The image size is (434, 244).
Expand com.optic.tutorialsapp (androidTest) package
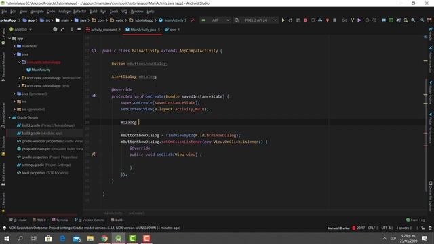tap(20, 78)
